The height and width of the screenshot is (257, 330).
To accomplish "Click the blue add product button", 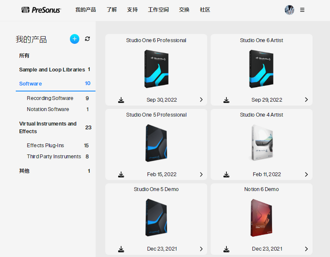I will click(75, 39).
